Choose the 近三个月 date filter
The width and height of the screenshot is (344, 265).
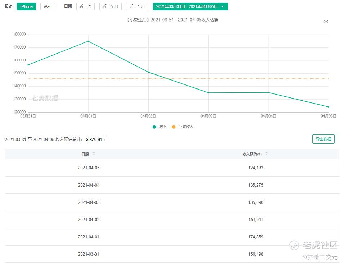click(137, 6)
